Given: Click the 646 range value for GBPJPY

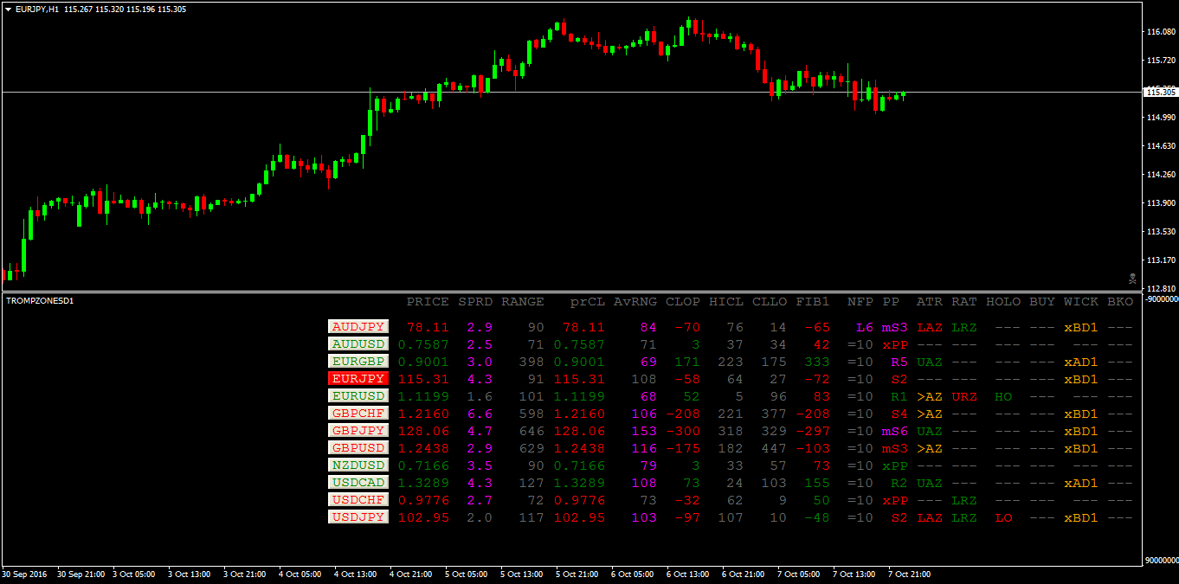Looking at the screenshot, I should click(532, 432).
